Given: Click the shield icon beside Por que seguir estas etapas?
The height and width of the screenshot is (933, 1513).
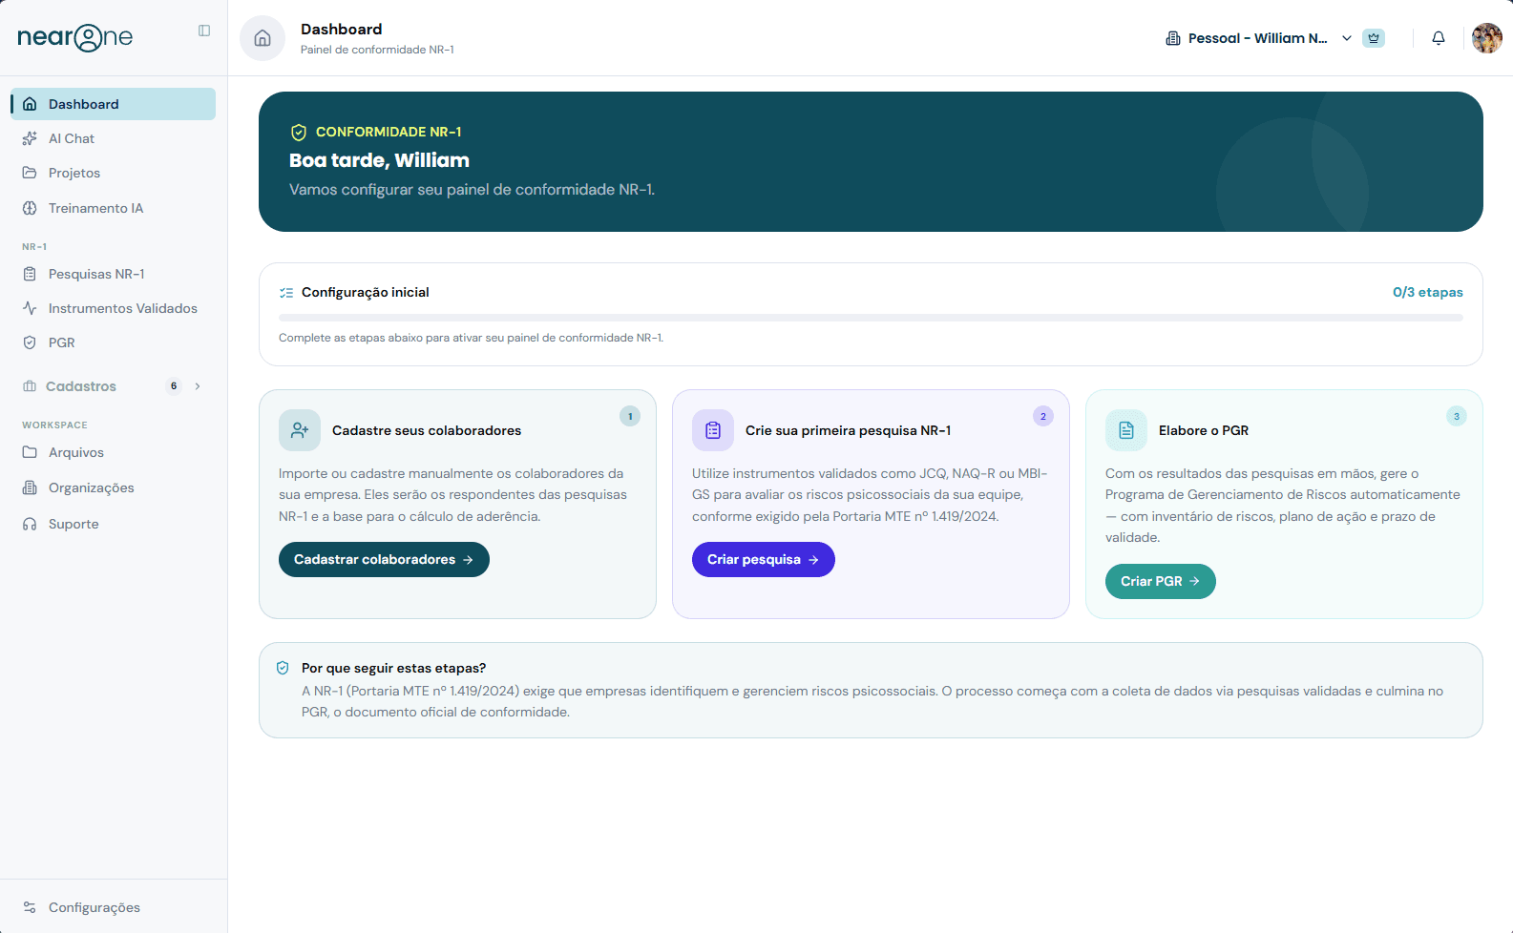Looking at the screenshot, I should [x=283, y=668].
